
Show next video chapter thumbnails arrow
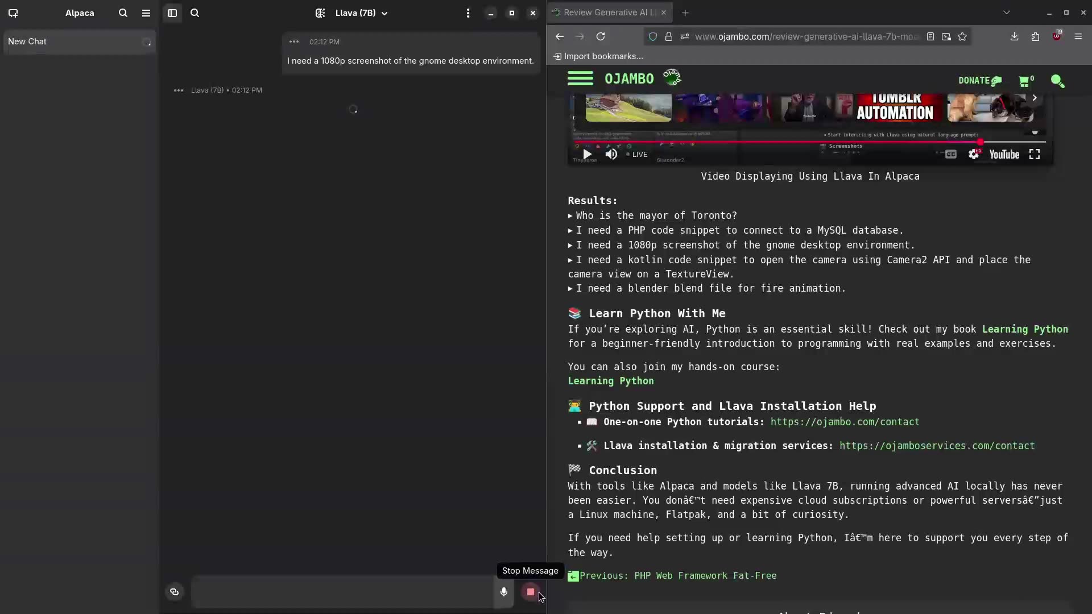click(x=1035, y=98)
